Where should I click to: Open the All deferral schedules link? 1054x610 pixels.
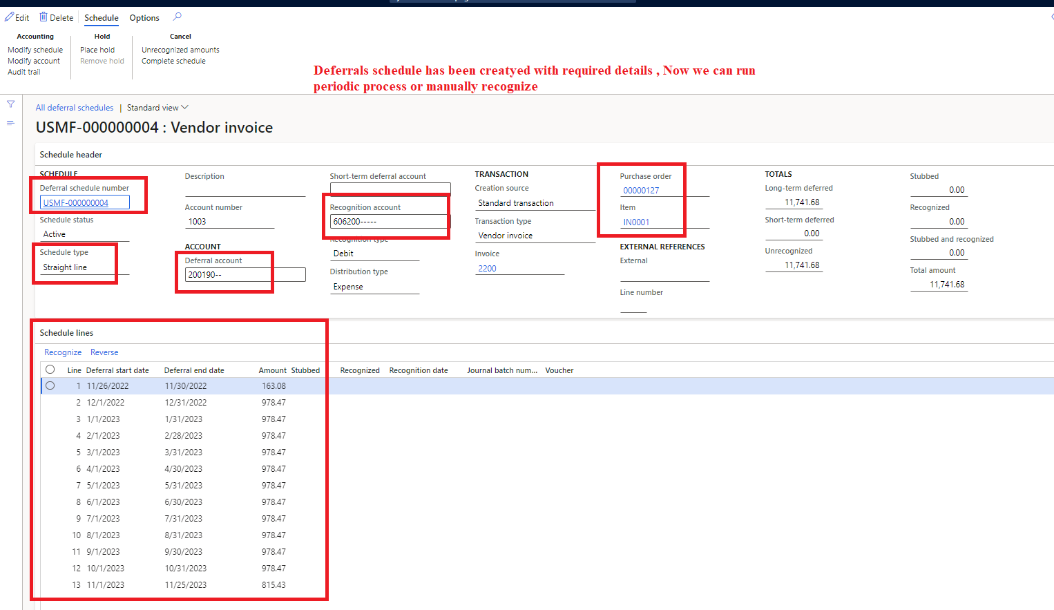pyautogui.click(x=74, y=107)
